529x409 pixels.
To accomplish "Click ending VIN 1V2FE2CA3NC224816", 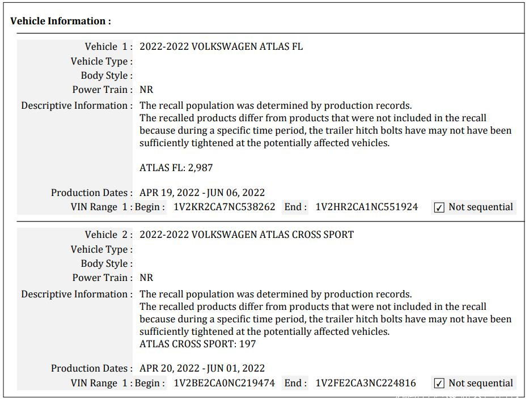I will tap(366, 383).
